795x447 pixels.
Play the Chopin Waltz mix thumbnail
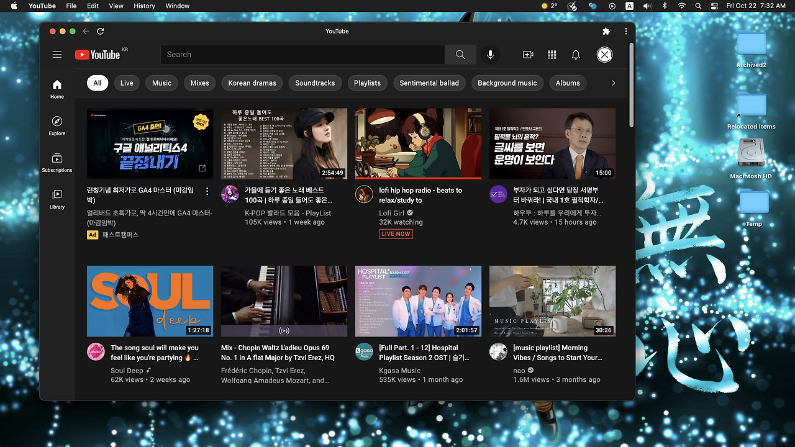pyautogui.click(x=284, y=301)
